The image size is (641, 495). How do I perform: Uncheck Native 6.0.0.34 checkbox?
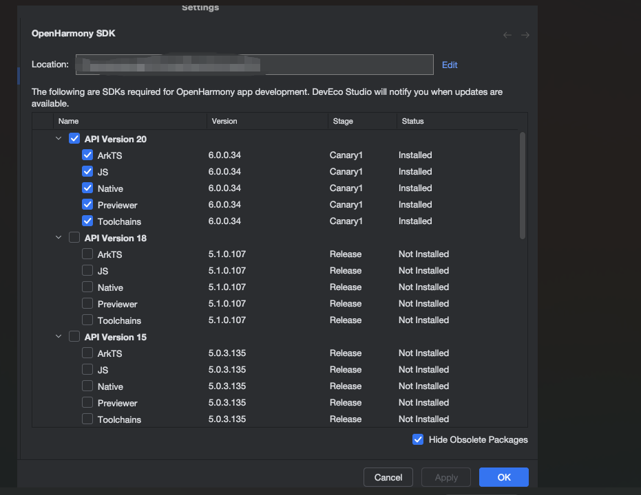(x=87, y=188)
